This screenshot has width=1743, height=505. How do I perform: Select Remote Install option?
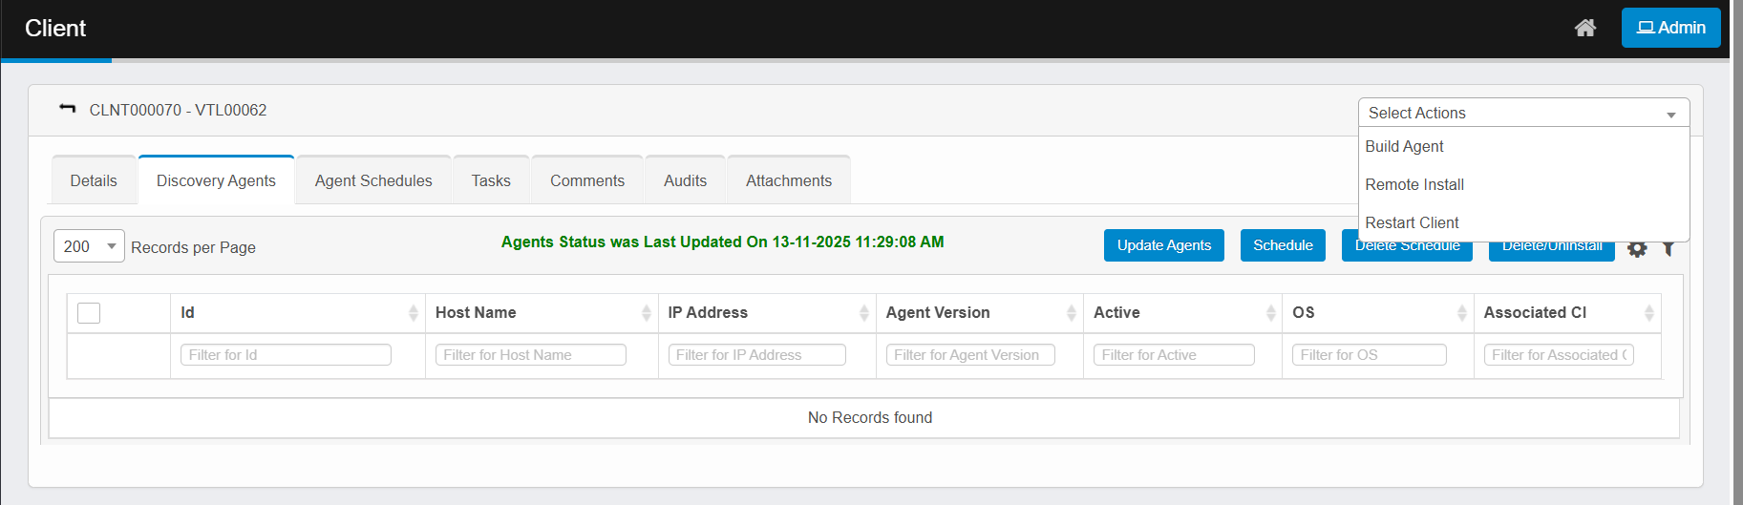pos(1414,184)
